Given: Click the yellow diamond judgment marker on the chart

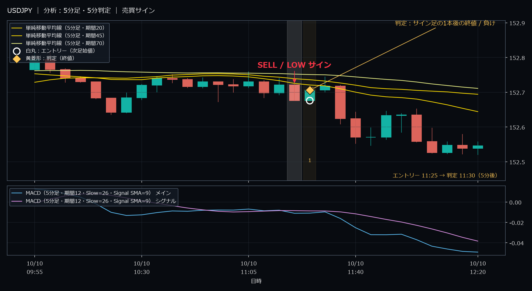Looking at the screenshot, I should (310, 90).
